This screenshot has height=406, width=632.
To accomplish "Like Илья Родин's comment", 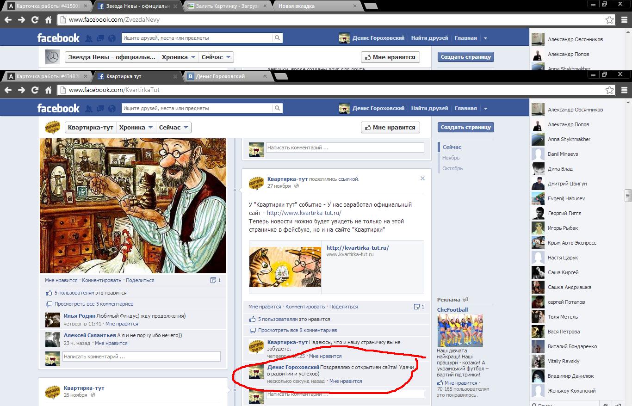I will 122,324.
